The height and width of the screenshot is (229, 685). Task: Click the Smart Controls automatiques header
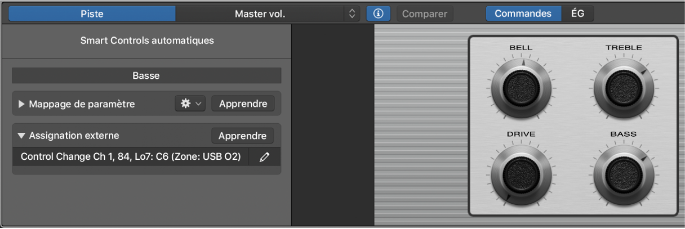[x=146, y=41]
